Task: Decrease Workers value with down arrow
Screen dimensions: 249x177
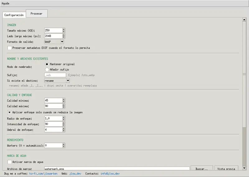Action: click(x=64, y=147)
